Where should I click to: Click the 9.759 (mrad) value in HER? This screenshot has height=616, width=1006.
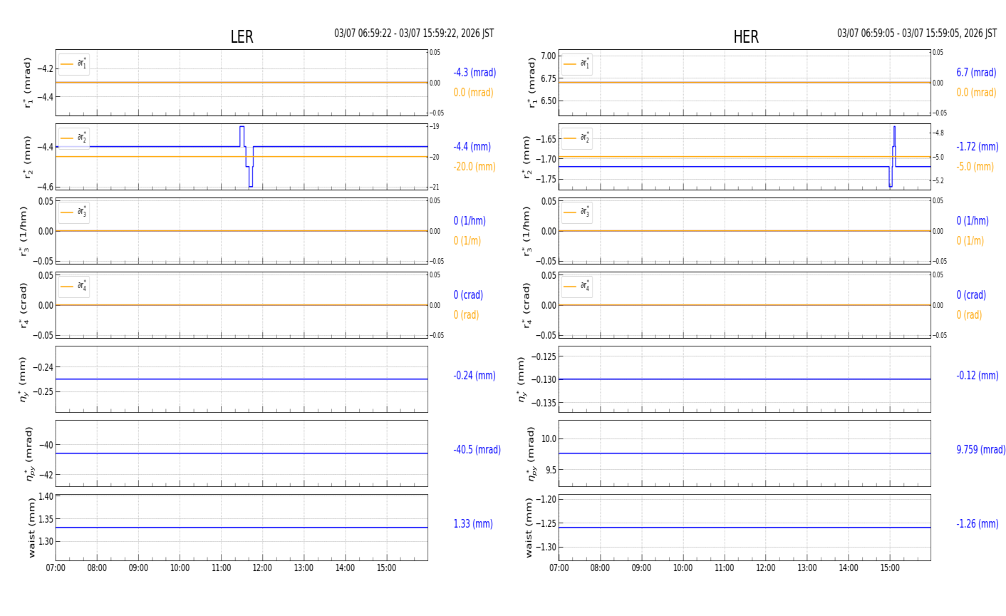point(980,450)
